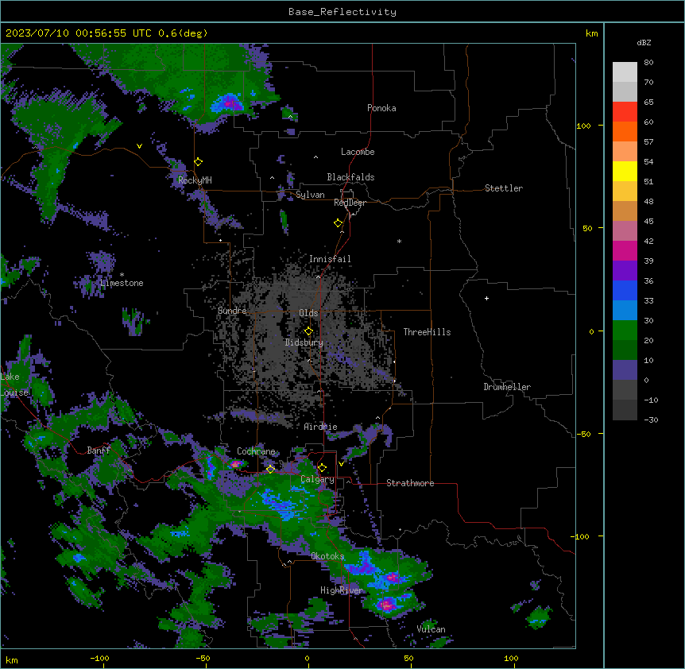The width and height of the screenshot is (685, 669).
Task: Click the km unit label at top right
Action: click(591, 33)
